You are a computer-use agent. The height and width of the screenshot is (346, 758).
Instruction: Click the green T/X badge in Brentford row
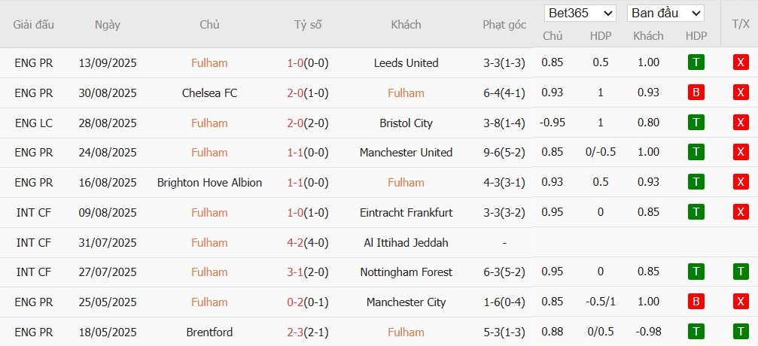click(741, 332)
